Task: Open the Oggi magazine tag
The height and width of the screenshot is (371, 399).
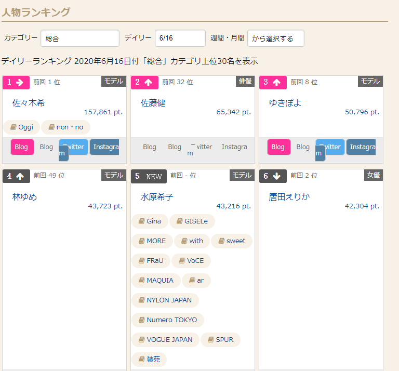Action: 22,127
